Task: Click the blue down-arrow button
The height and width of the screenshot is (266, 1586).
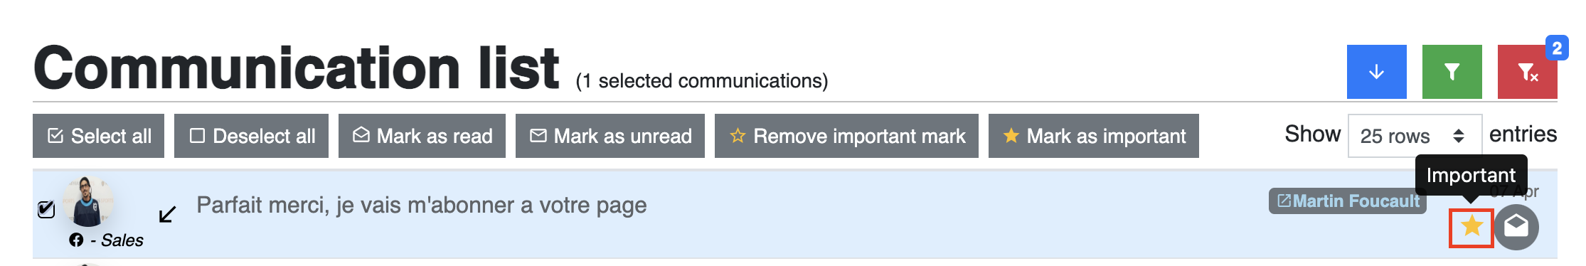Action: point(1376,72)
